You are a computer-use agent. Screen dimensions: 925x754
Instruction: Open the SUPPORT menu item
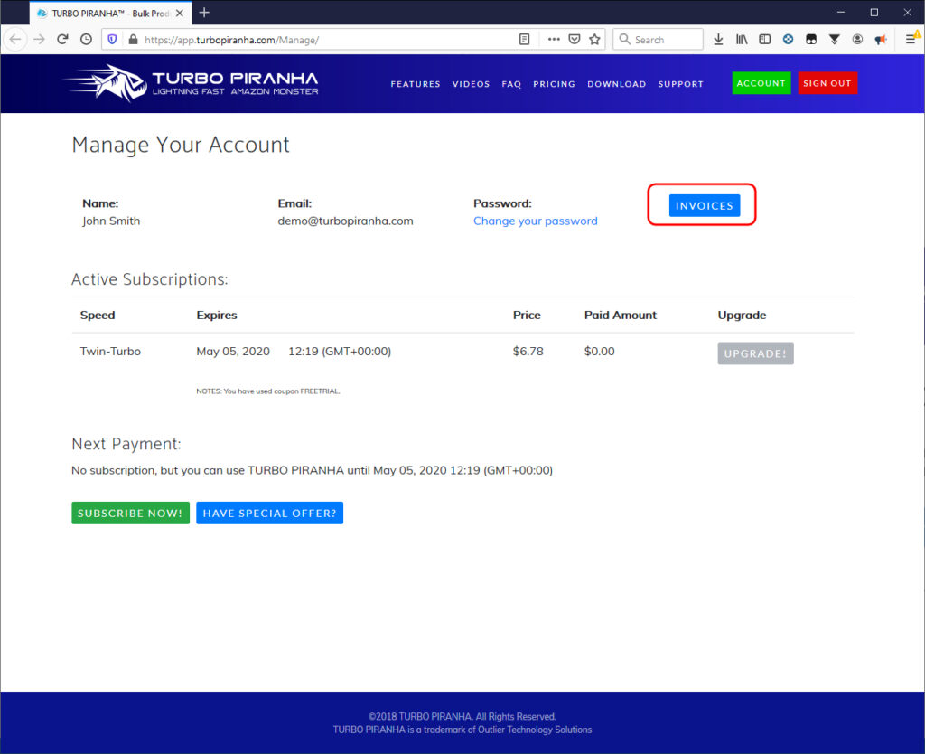coord(681,84)
